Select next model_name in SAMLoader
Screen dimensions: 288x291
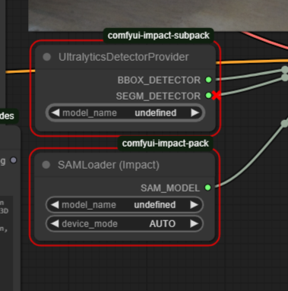tap(195, 204)
